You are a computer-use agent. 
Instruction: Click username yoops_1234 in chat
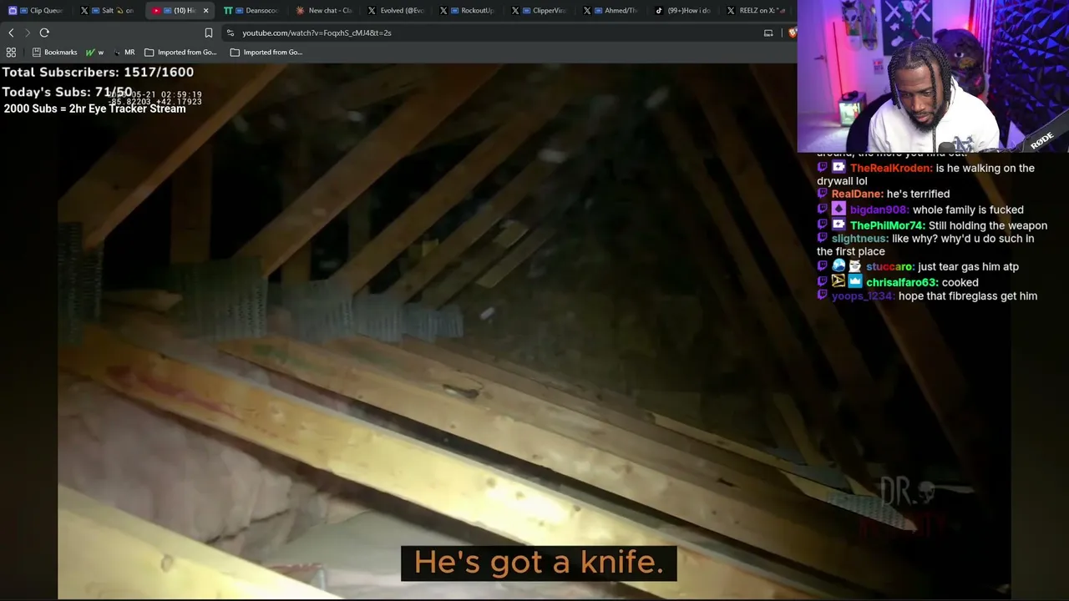(x=864, y=296)
